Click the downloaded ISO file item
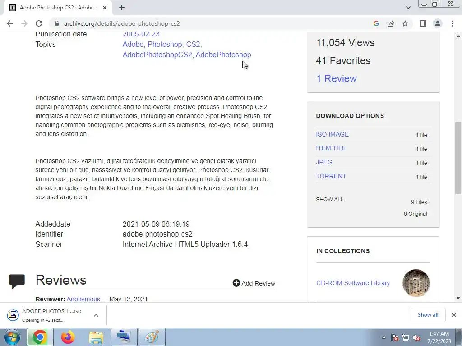The image size is (462, 346). (x=47, y=315)
